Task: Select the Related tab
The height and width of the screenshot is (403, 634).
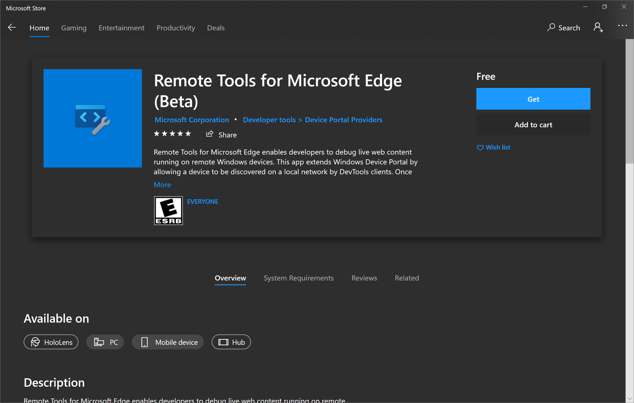Action: 406,278
